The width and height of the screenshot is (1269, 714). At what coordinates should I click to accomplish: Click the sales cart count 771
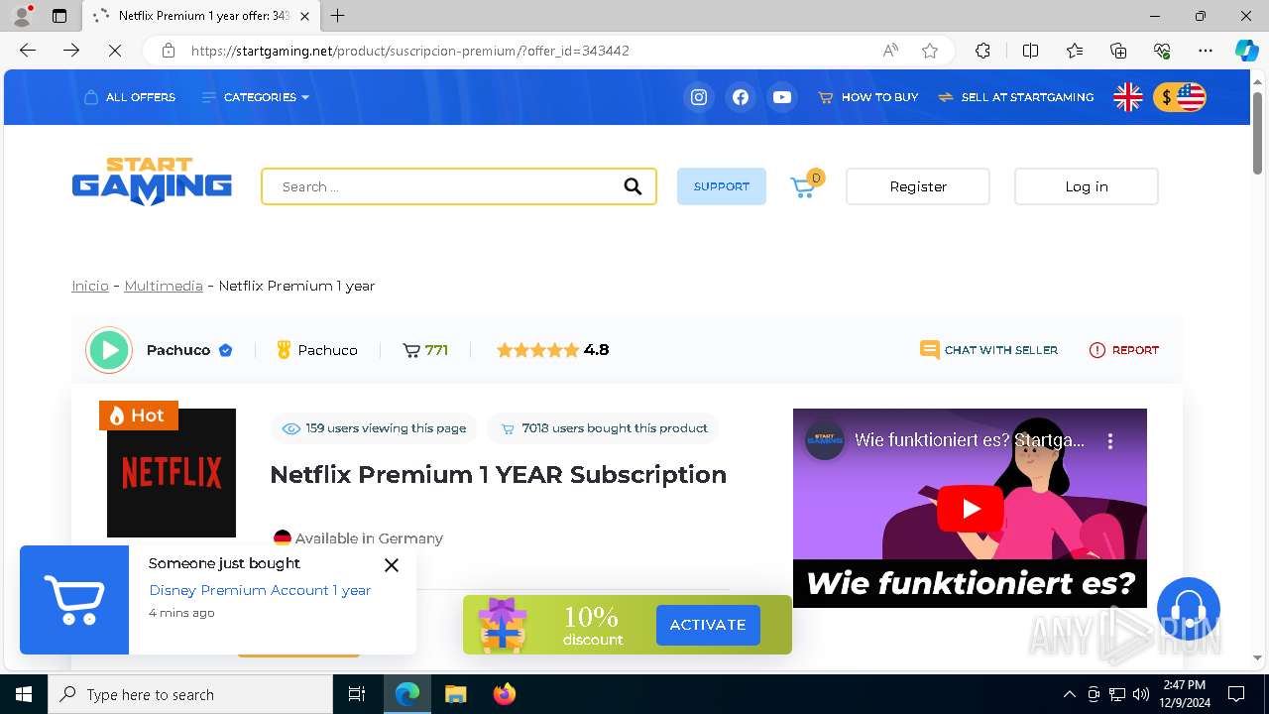pyautogui.click(x=425, y=350)
